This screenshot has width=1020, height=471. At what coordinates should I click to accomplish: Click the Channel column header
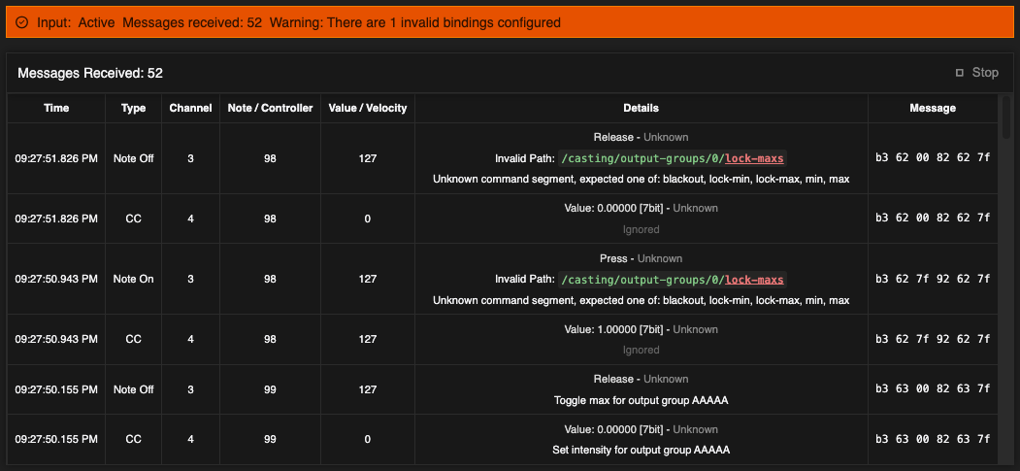coord(190,108)
